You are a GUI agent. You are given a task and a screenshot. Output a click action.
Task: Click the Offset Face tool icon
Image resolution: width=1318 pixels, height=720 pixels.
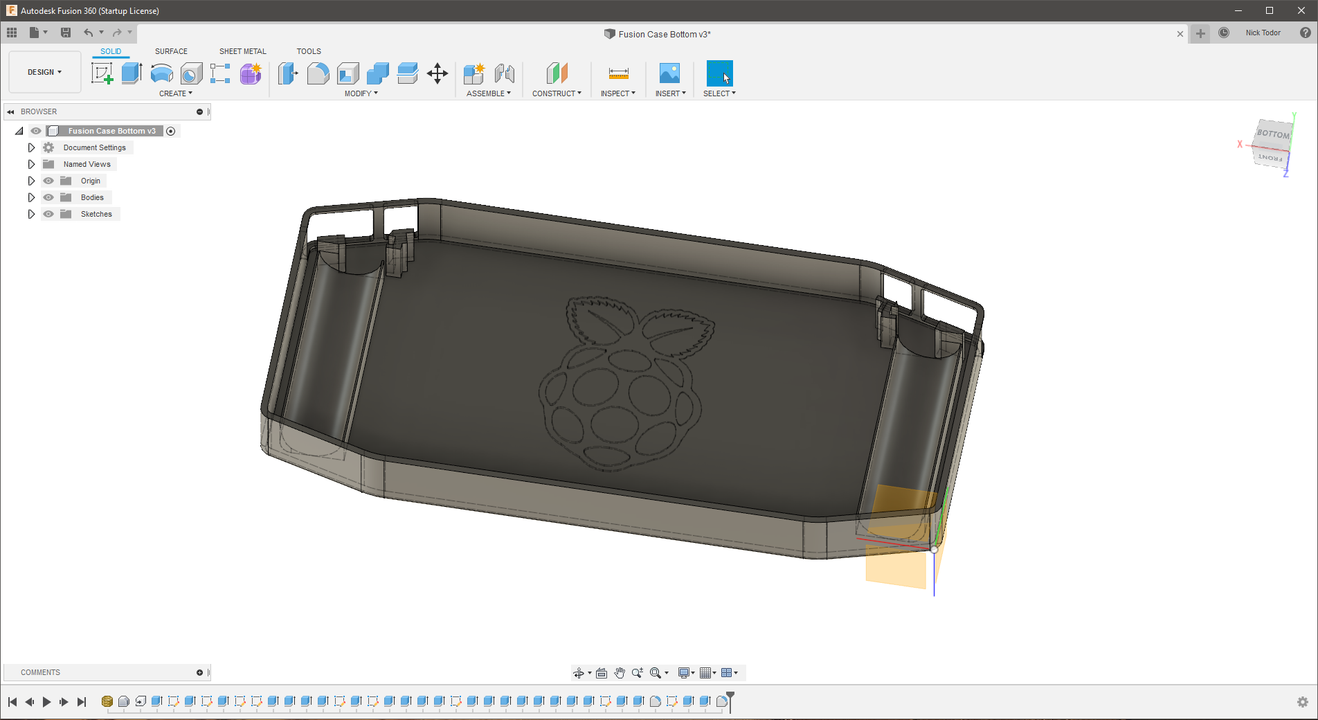coord(407,73)
